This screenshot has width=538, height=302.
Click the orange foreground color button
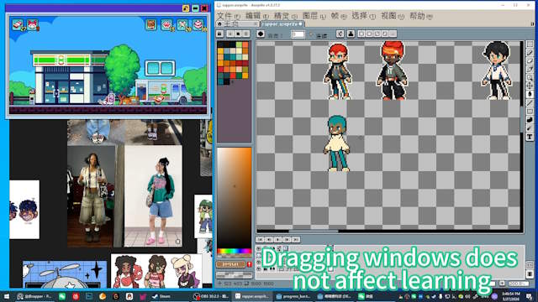[230, 264]
